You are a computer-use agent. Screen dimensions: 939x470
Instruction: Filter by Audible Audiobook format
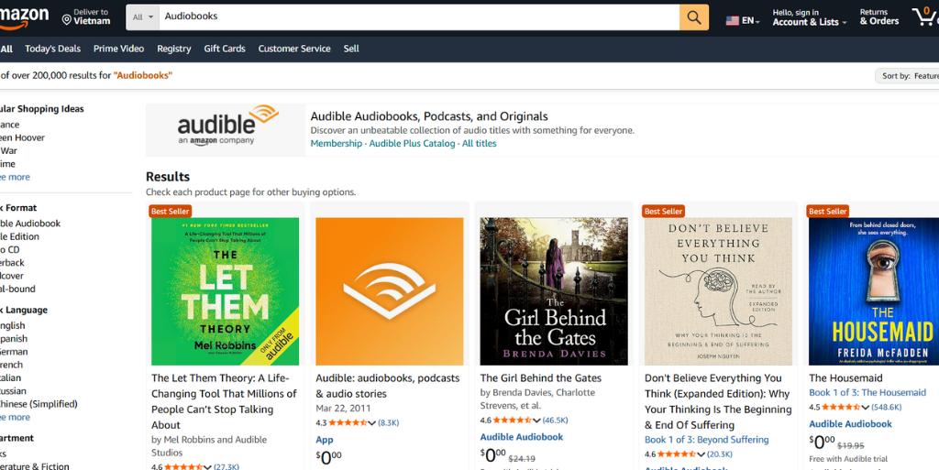(x=30, y=223)
